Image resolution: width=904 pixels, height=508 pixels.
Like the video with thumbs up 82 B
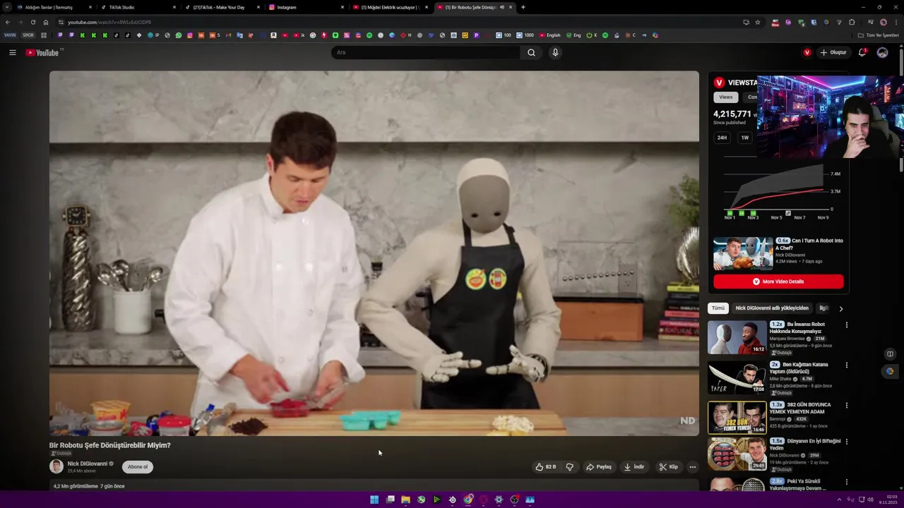[x=545, y=466]
